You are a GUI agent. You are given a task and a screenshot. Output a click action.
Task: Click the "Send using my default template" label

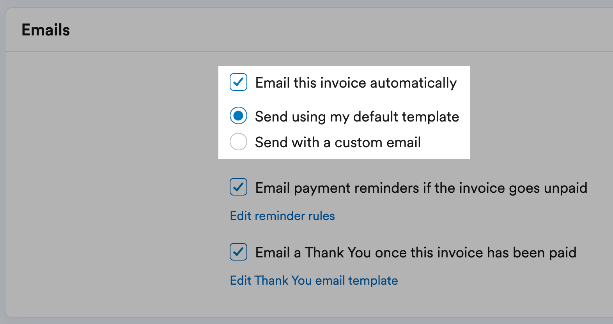[x=357, y=116]
